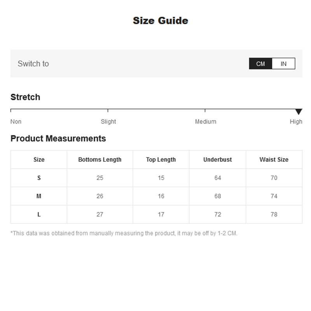Click the Waist Size column header
Screen dimensions: 311x311
pyautogui.click(x=274, y=159)
